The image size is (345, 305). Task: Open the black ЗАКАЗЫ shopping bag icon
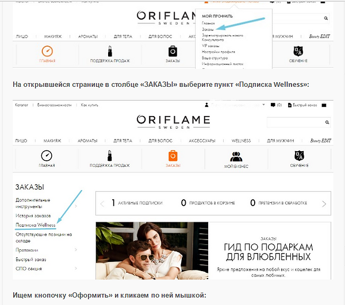(172, 52)
